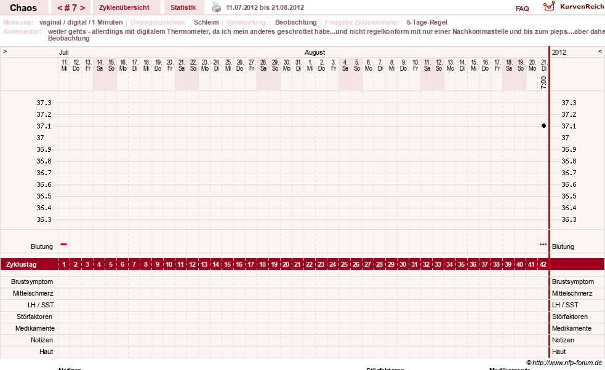Click the left Brustsymptom row label

pos(32,281)
